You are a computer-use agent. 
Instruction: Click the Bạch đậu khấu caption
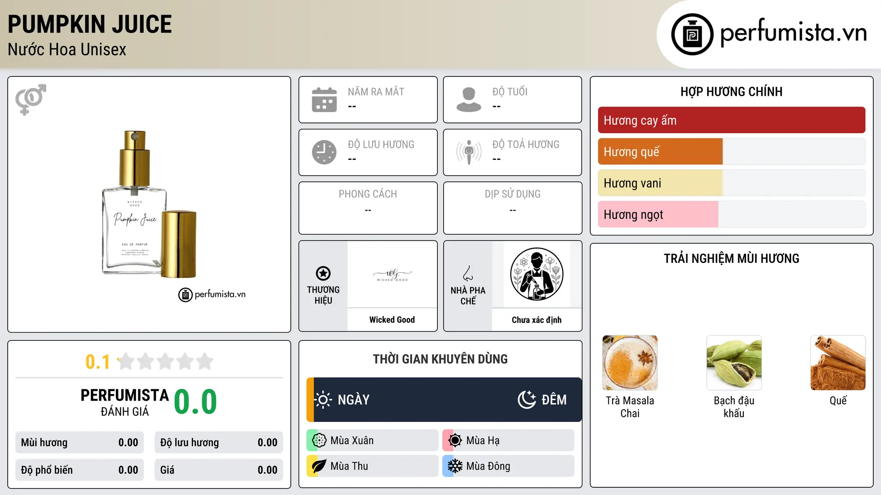(734, 407)
